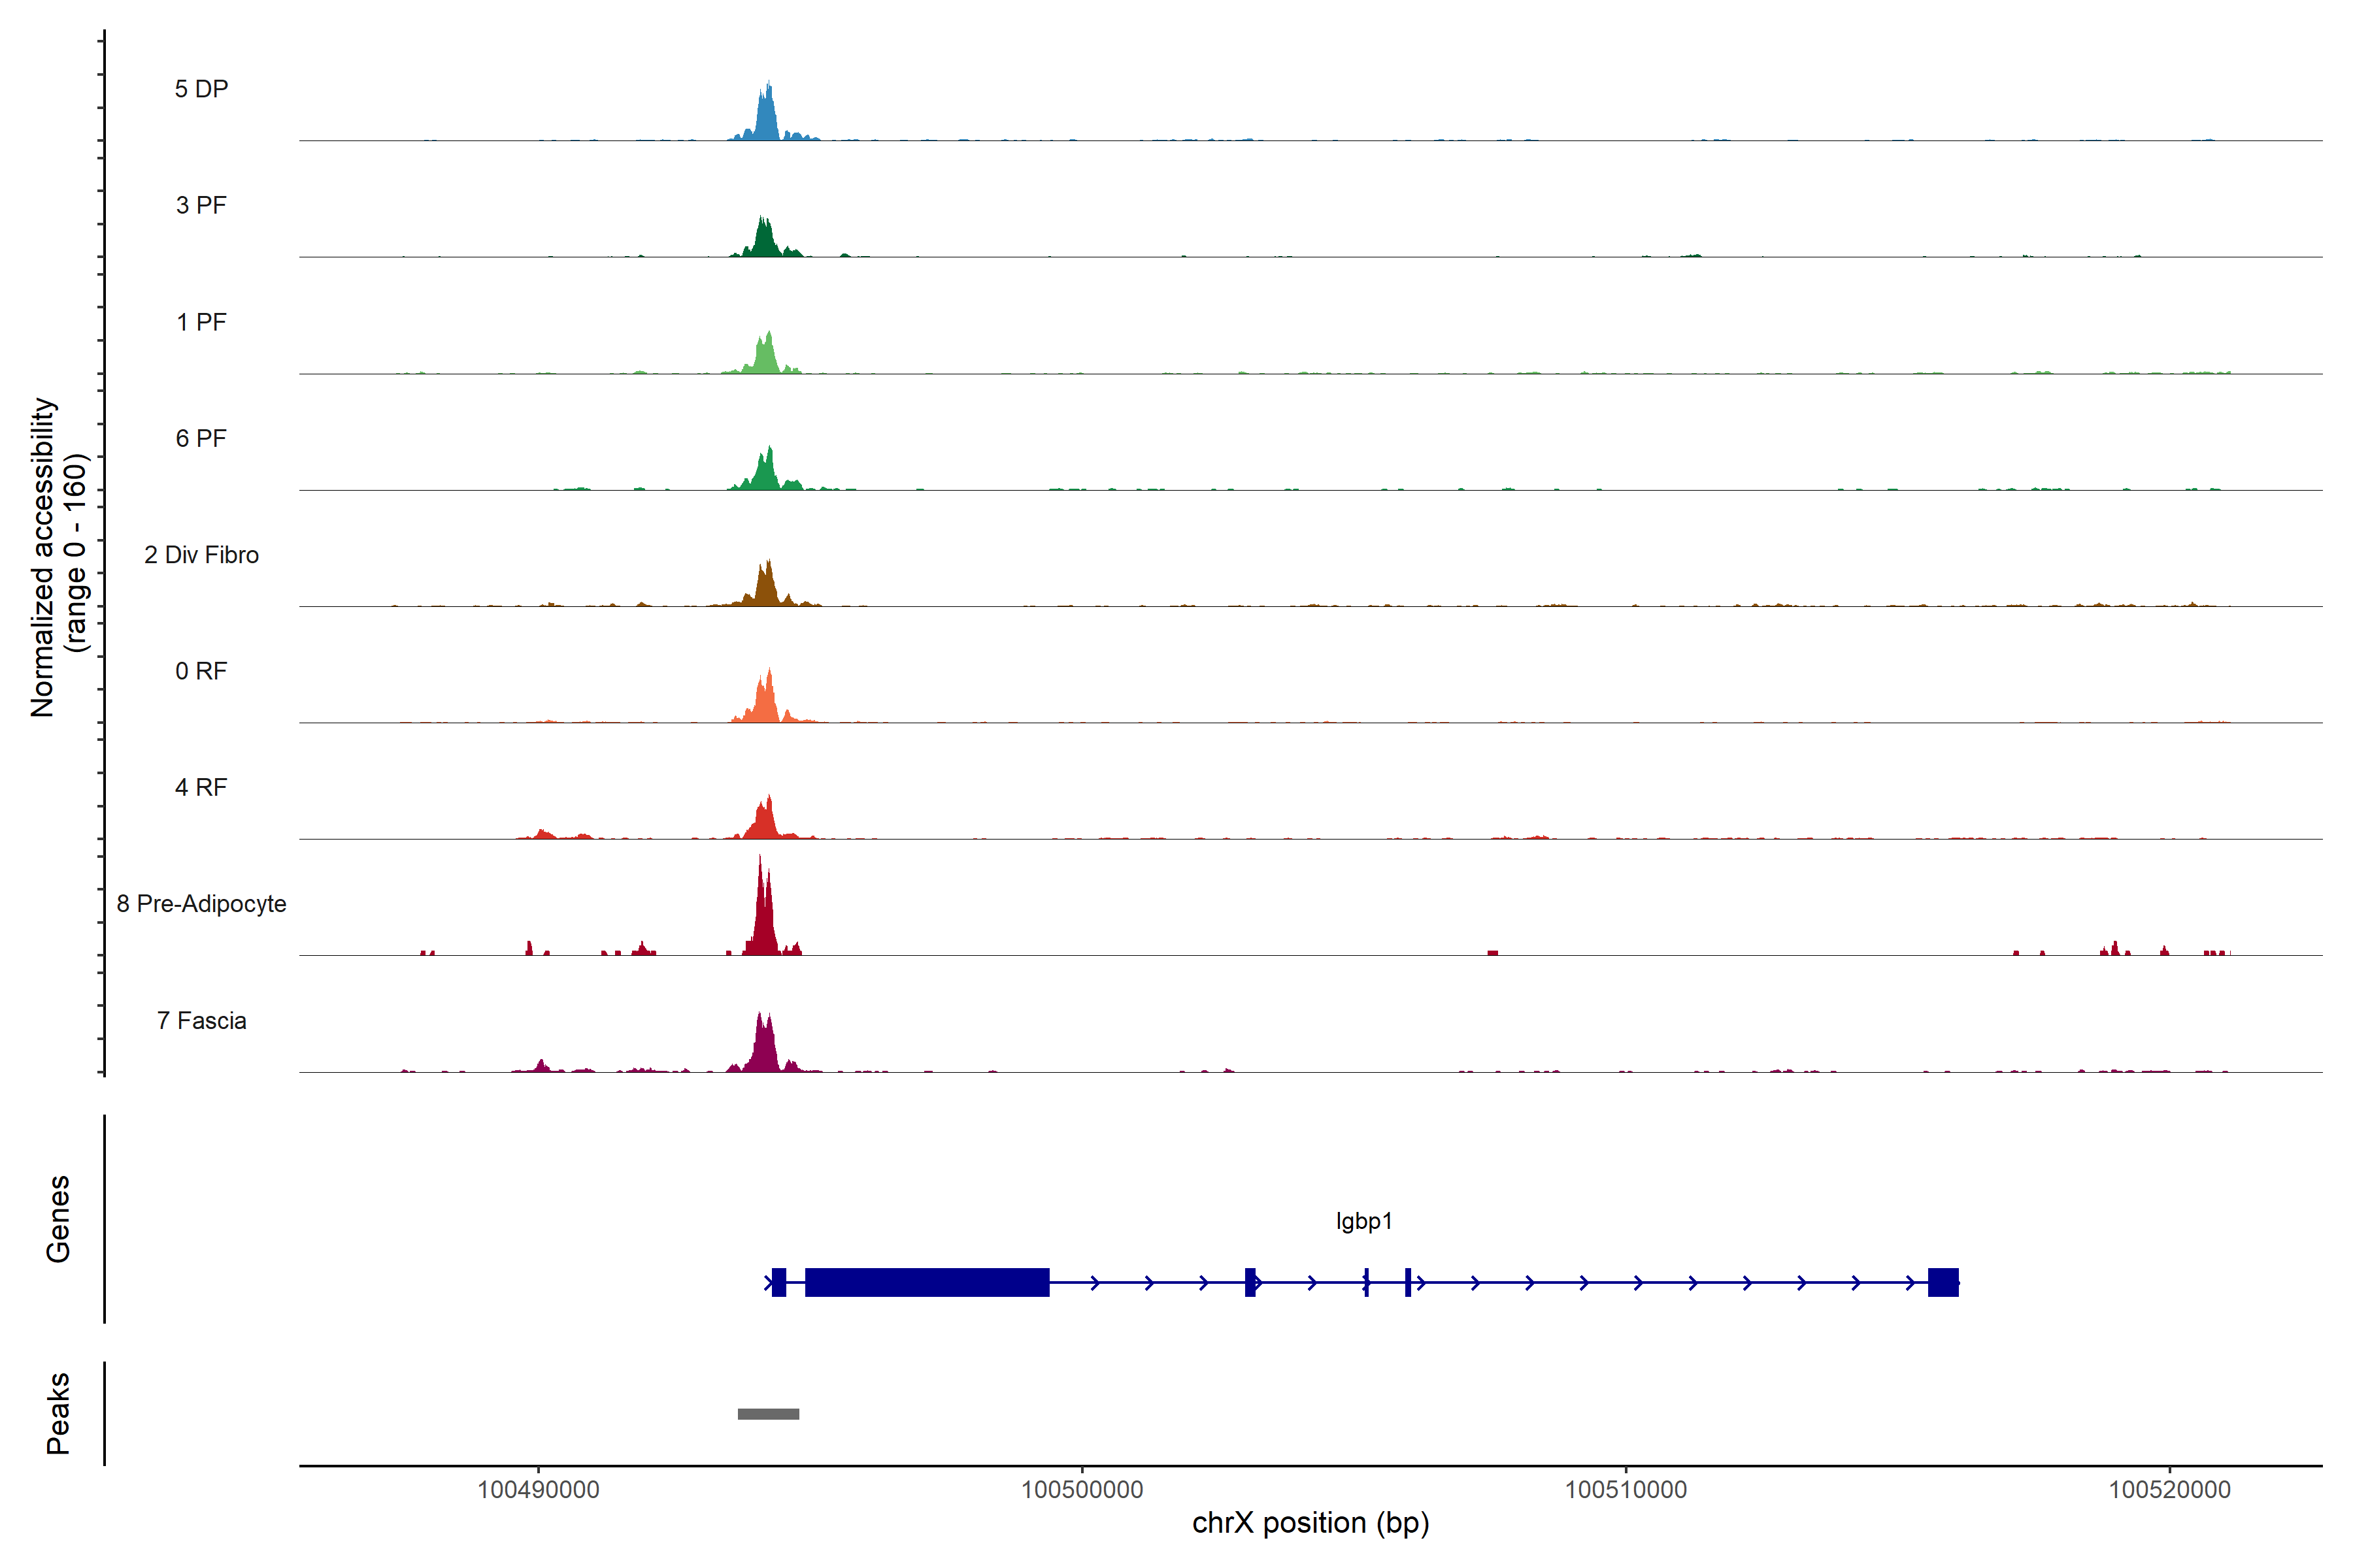Click the last Igbp1 exon on right
The width and height of the screenshot is (2353, 1568).
[1943, 1282]
